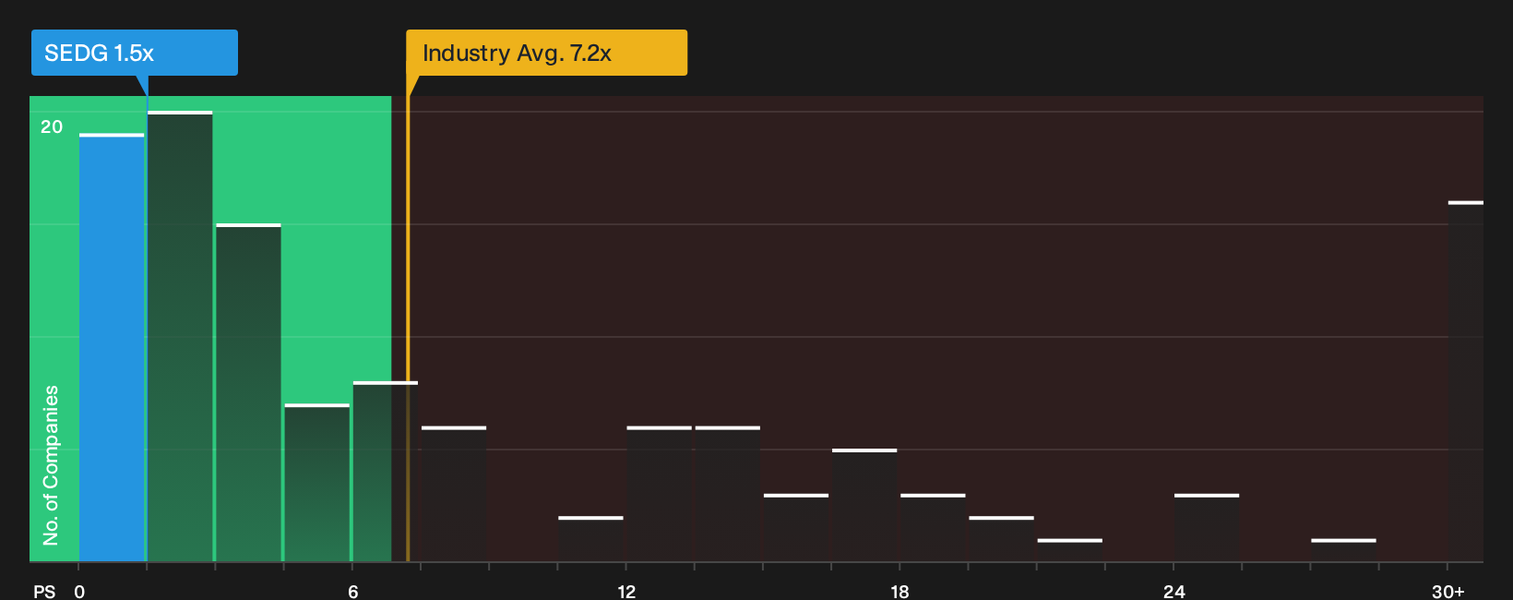
Task: Click the x-axis value 18
Action: [x=899, y=591]
